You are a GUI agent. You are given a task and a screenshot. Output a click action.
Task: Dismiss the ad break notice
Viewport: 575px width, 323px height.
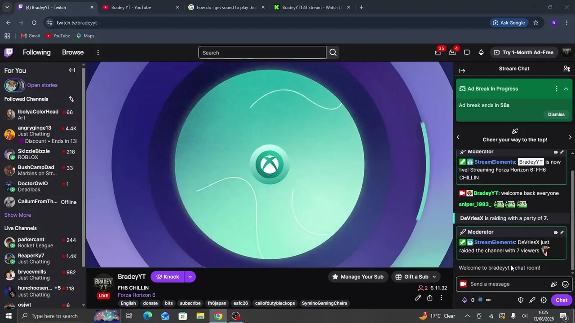coord(556,114)
